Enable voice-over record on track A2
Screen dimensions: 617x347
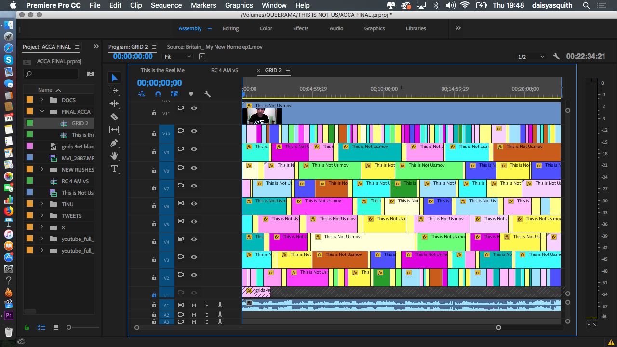(x=220, y=315)
